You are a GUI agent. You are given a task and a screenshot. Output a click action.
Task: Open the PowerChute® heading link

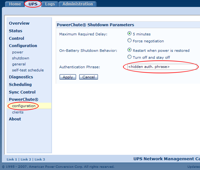point(23,100)
